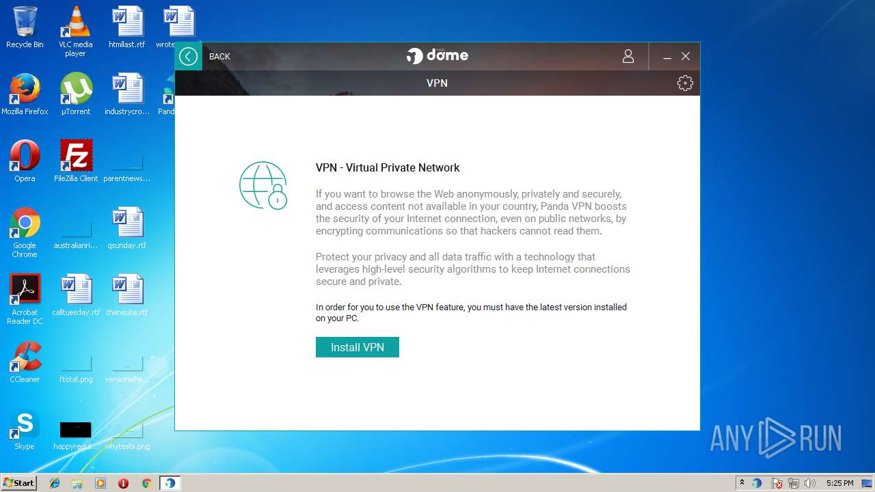Open the industrycro... rtf document

tap(127, 94)
